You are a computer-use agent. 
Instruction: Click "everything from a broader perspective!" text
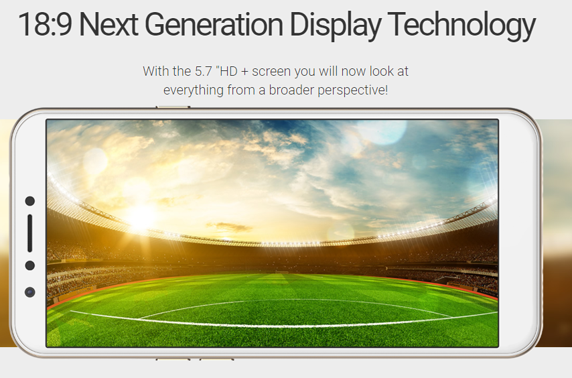275,90
